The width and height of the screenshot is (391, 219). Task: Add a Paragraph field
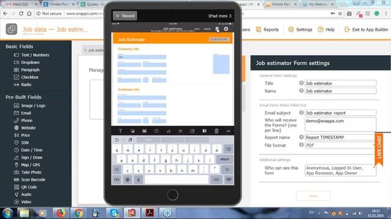(27, 70)
